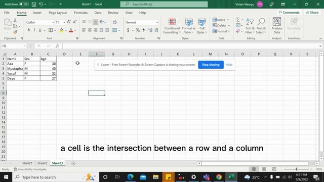Screen dimensions: 324x182
Task: Open the font size dropdown
Action: pos(64,22)
